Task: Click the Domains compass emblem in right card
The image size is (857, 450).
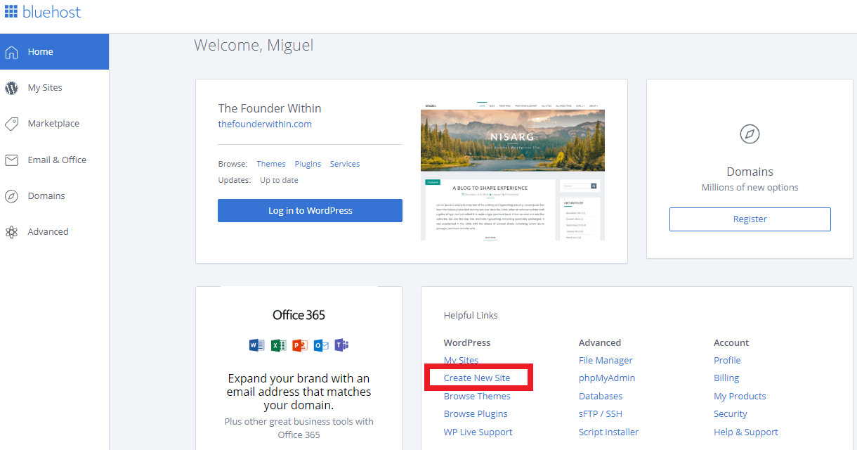Action: pyautogui.click(x=750, y=134)
